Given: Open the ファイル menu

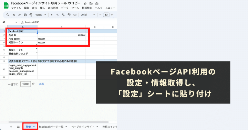Looking at the screenshot, I should pyautogui.click(x=16, y=8).
